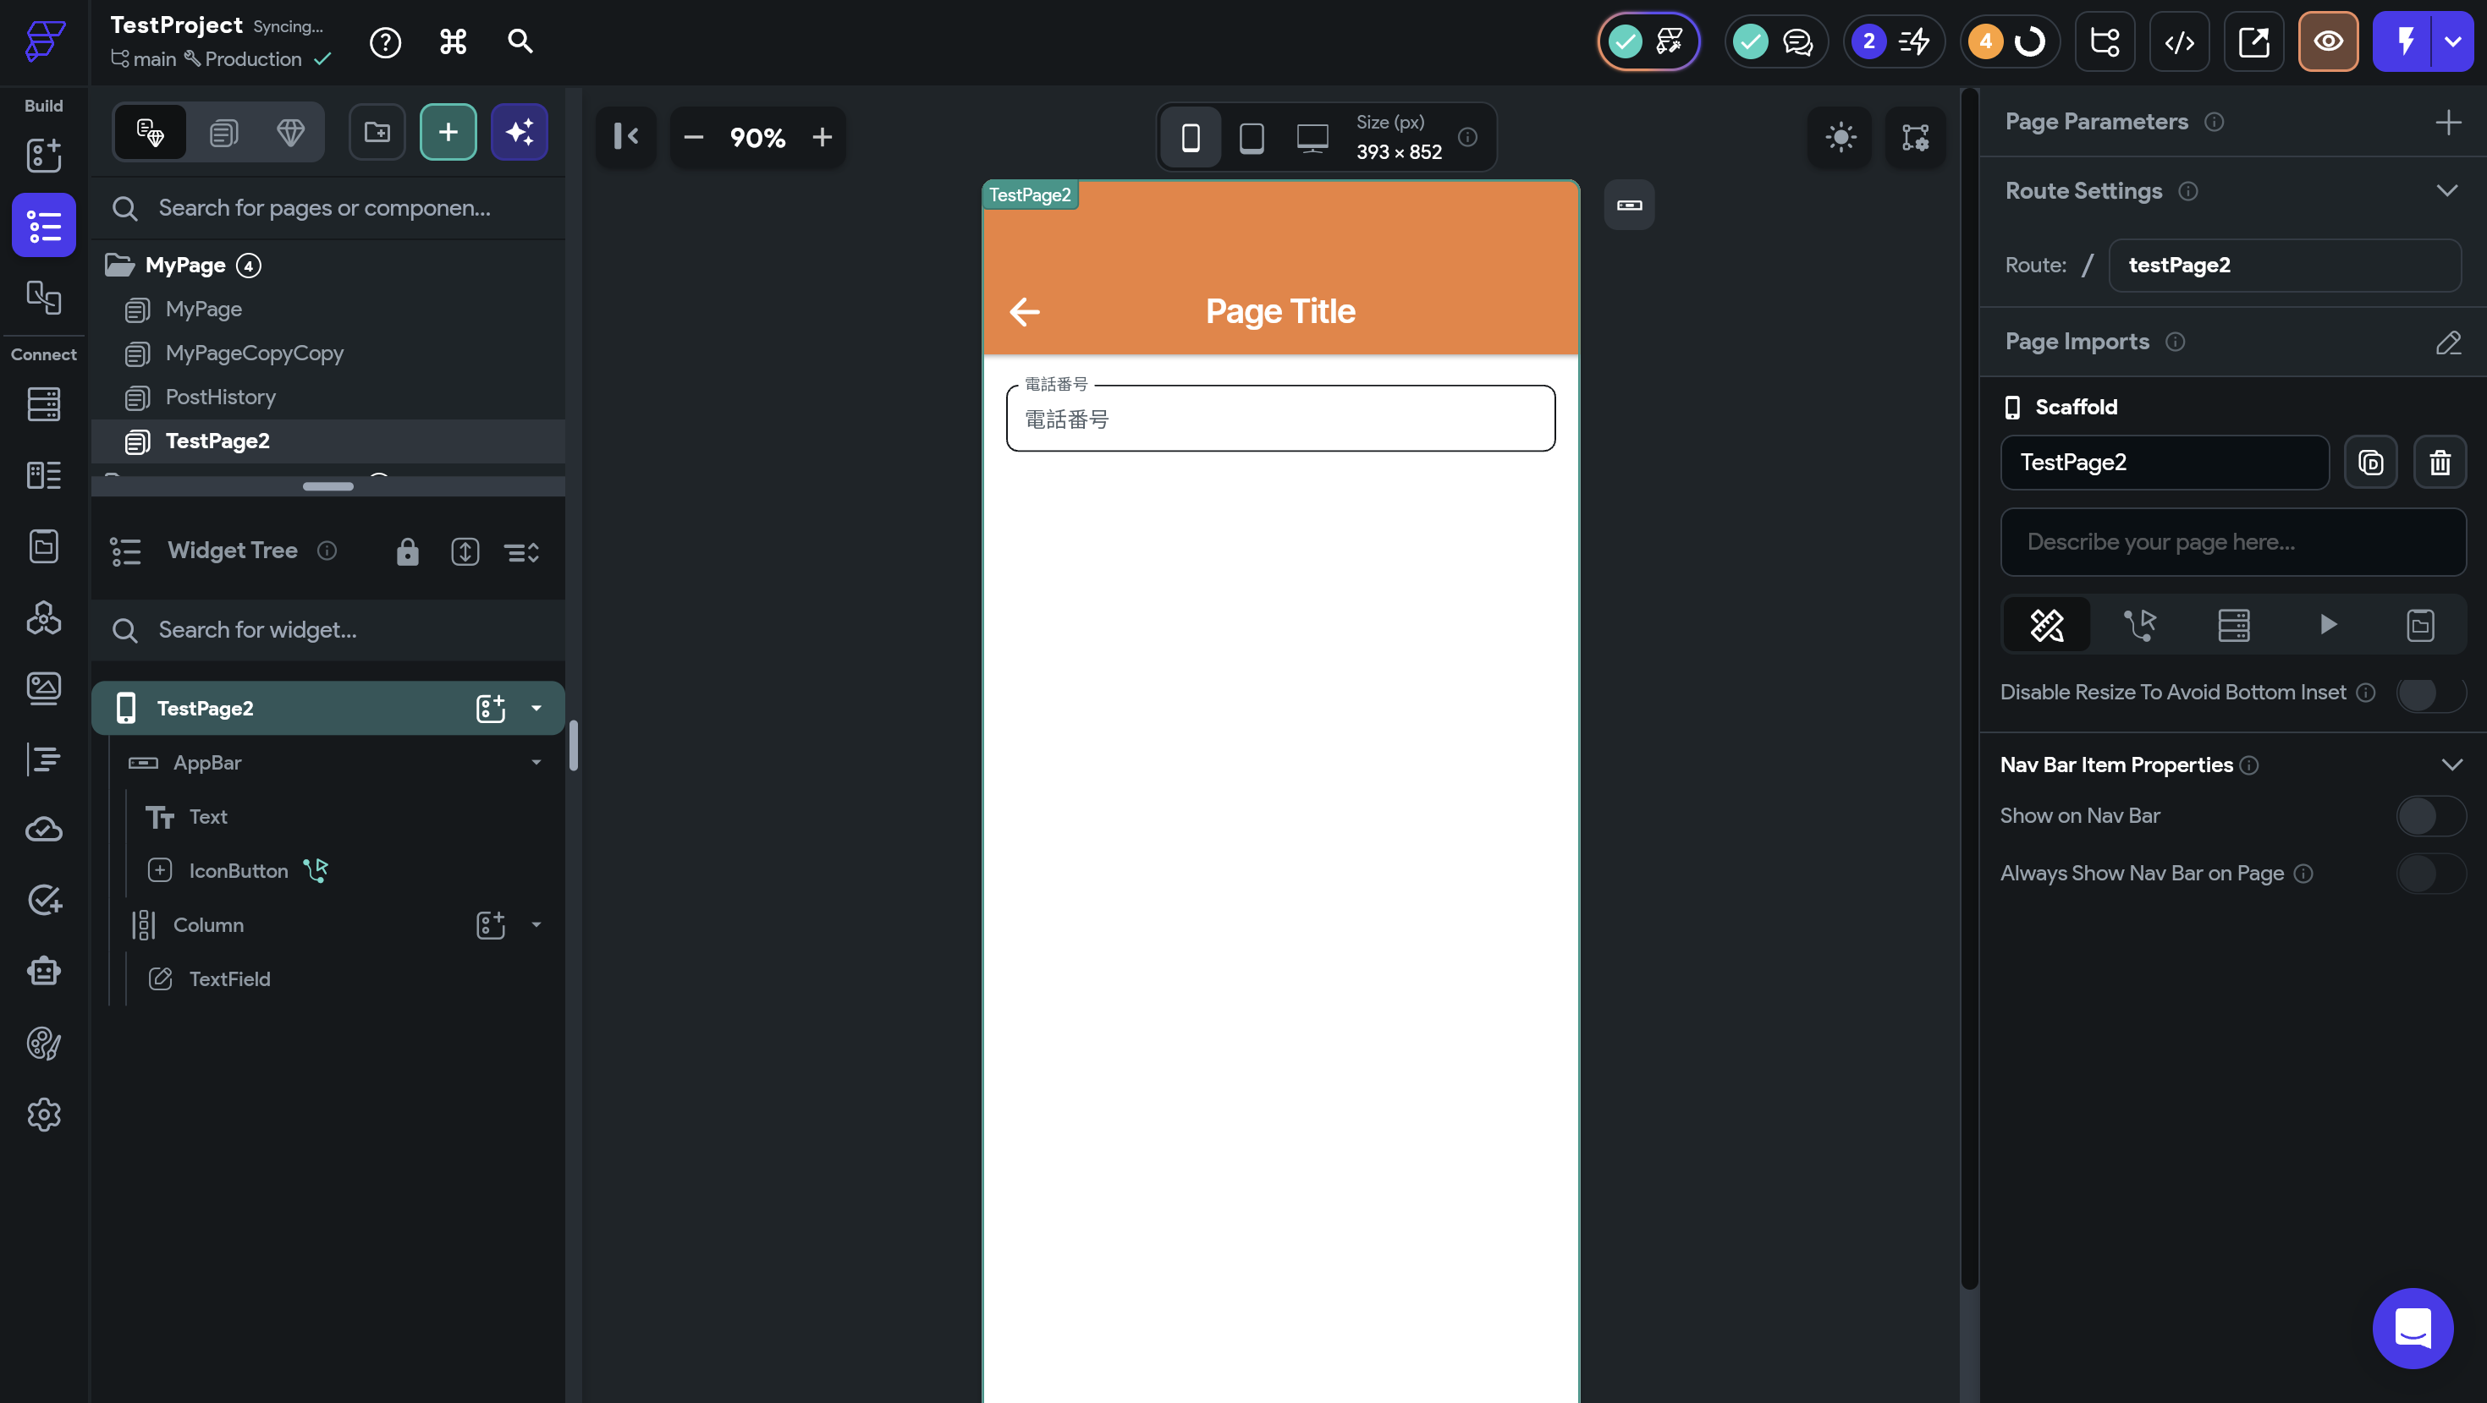The width and height of the screenshot is (2487, 1403).
Task: Open the Branching menu icon in top bar
Action: 2104,41
